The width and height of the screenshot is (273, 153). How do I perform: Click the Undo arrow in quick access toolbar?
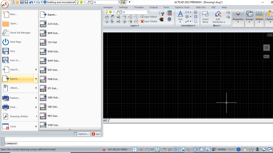31,2
